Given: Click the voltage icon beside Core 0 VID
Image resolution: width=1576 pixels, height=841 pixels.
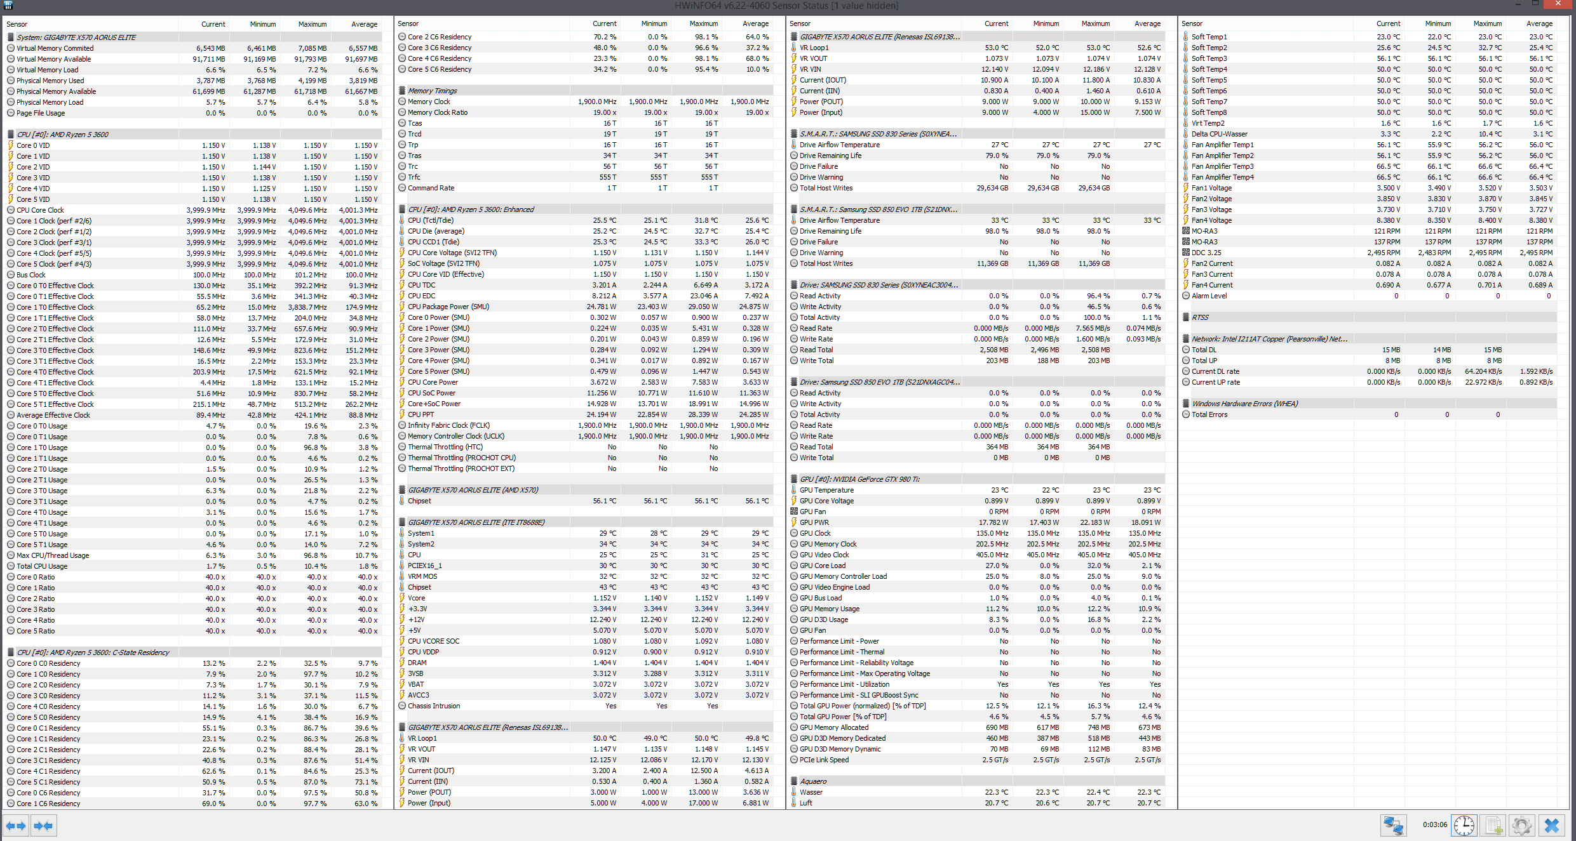Looking at the screenshot, I should (x=11, y=145).
